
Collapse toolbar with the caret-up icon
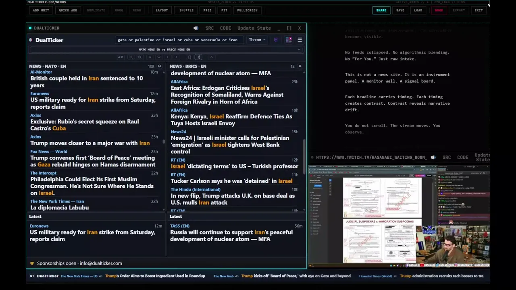click(x=211, y=57)
